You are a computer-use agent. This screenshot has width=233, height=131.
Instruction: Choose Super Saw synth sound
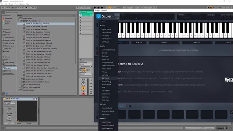tap(106, 97)
